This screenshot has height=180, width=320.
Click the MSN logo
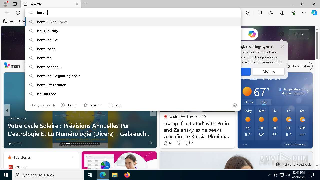pyautogui.click(x=12, y=66)
